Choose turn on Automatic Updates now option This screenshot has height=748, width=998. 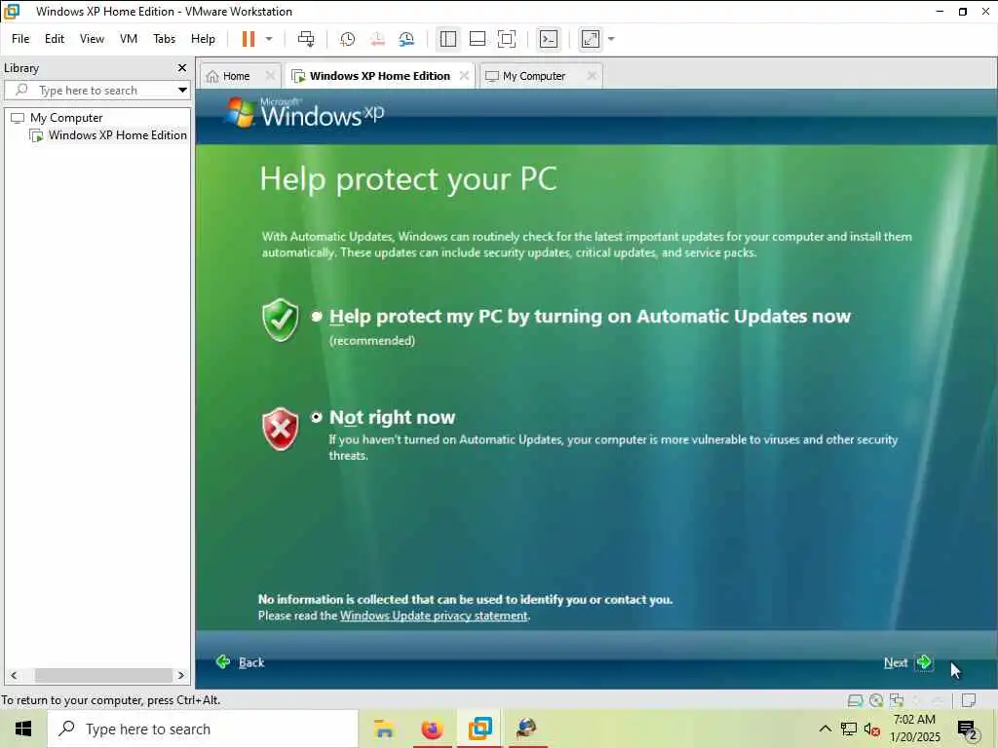[317, 317]
